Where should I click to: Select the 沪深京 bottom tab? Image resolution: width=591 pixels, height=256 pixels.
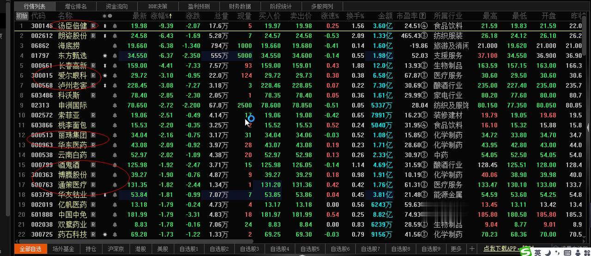pos(116,249)
